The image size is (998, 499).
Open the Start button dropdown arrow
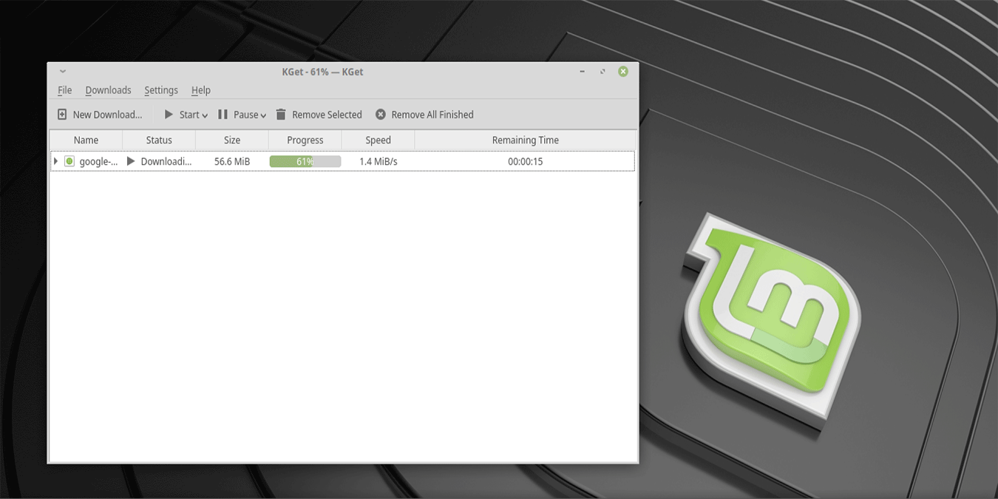[203, 115]
